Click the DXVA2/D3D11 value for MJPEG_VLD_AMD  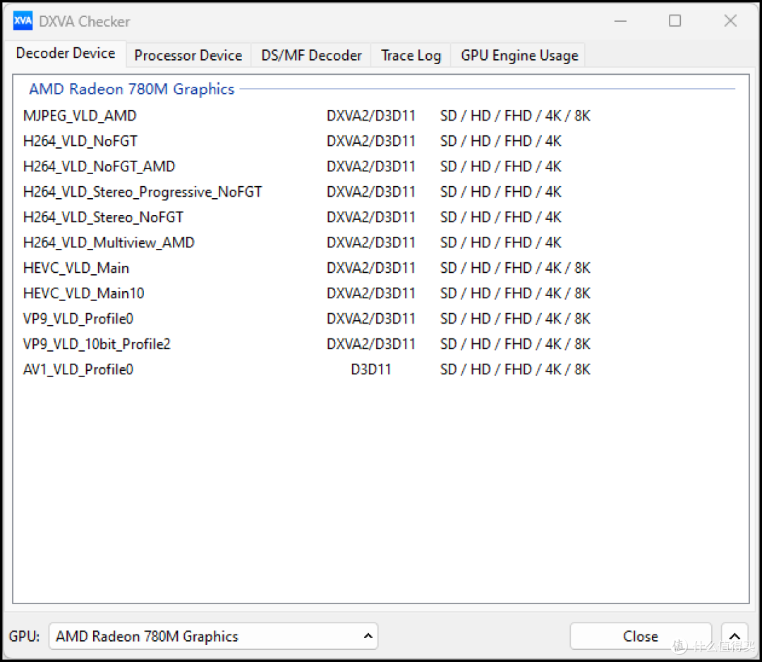pyautogui.click(x=371, y=116)
